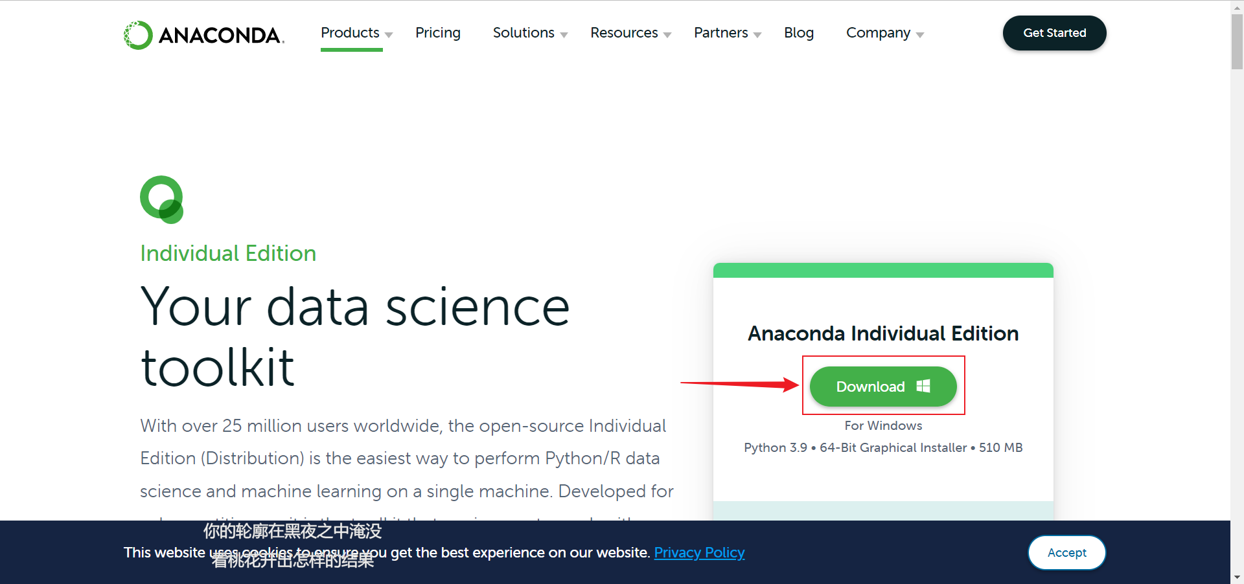The width and height of the screenshot is (1244, 584).
Task: Click the 'Python 3.9 • 64-Bit Graphical Installer' text
Action: pyautogui.click(x=855, y=447)
